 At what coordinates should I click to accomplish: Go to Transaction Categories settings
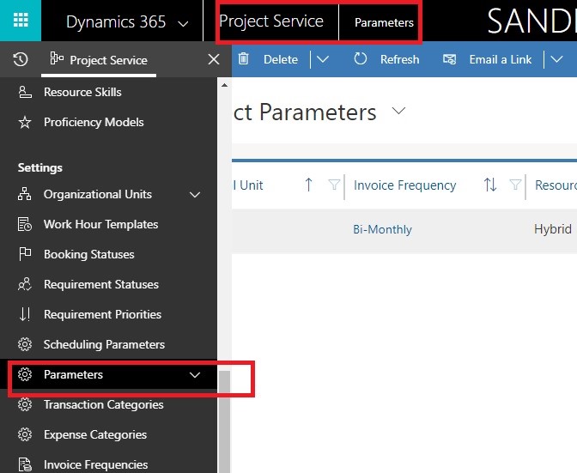[x=103, y=404]
